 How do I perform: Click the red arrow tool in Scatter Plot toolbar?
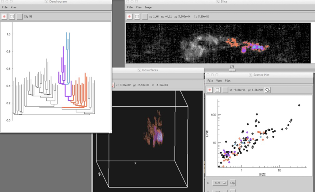(x=210, y=90)
